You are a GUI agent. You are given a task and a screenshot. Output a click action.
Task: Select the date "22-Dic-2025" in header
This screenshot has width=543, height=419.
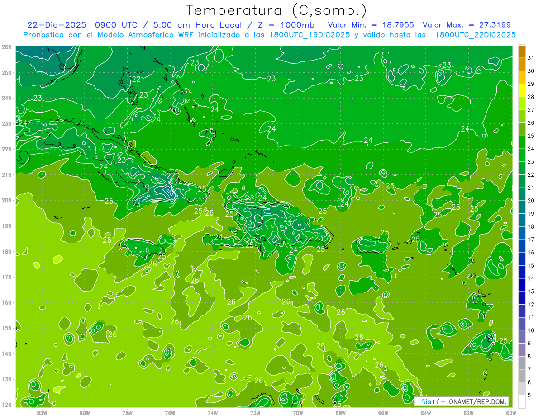pos(57,24)
